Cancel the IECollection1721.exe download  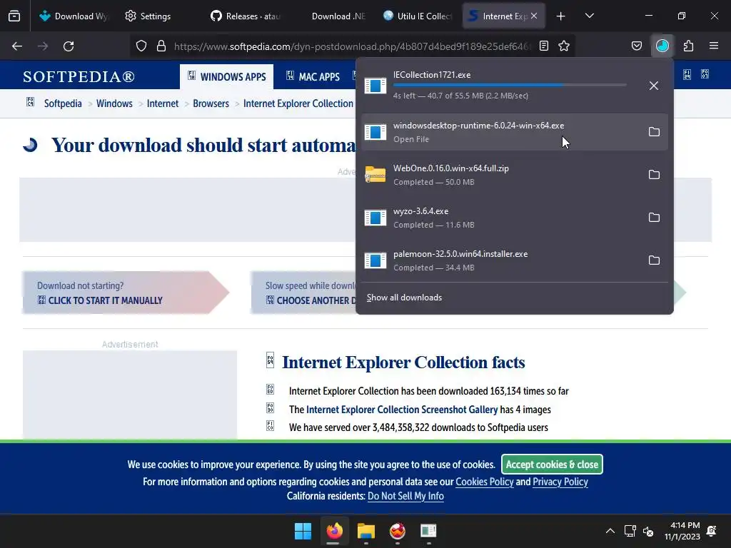(654, 86)
